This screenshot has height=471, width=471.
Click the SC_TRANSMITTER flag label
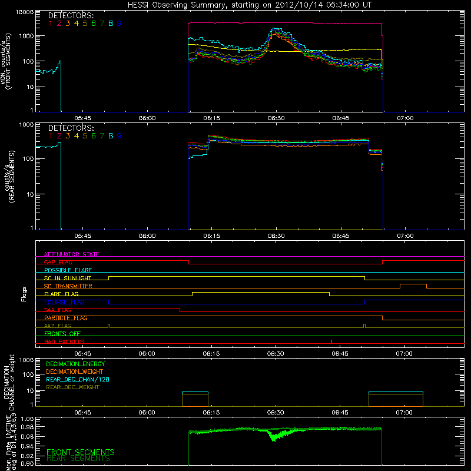coord(68,286)
